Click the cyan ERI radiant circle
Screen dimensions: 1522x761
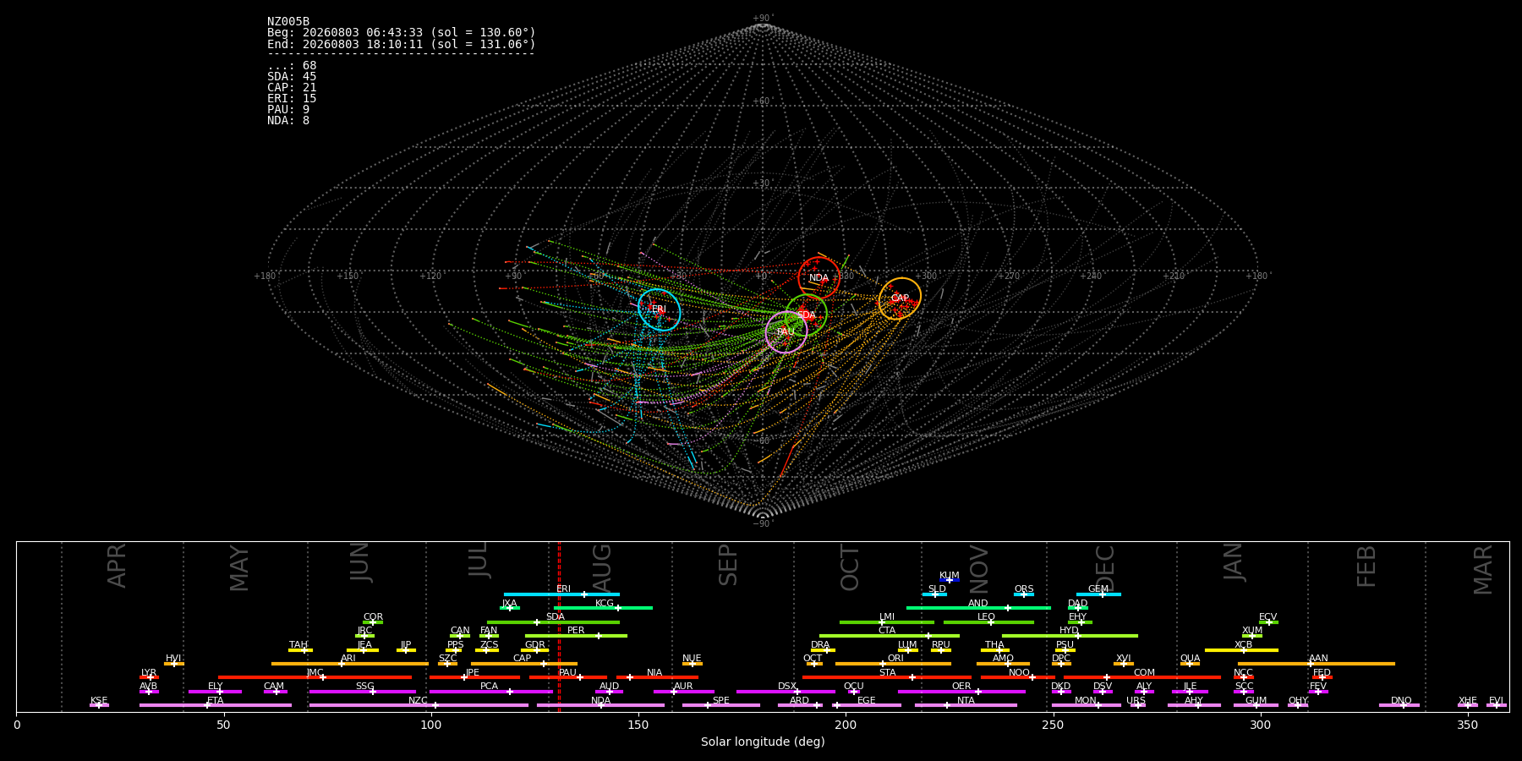(x=660, y=309)
